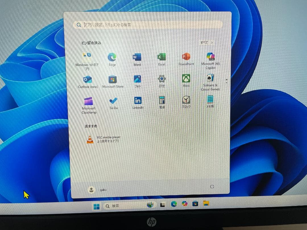Launch Microsoft To Do

tap(113, 101)
